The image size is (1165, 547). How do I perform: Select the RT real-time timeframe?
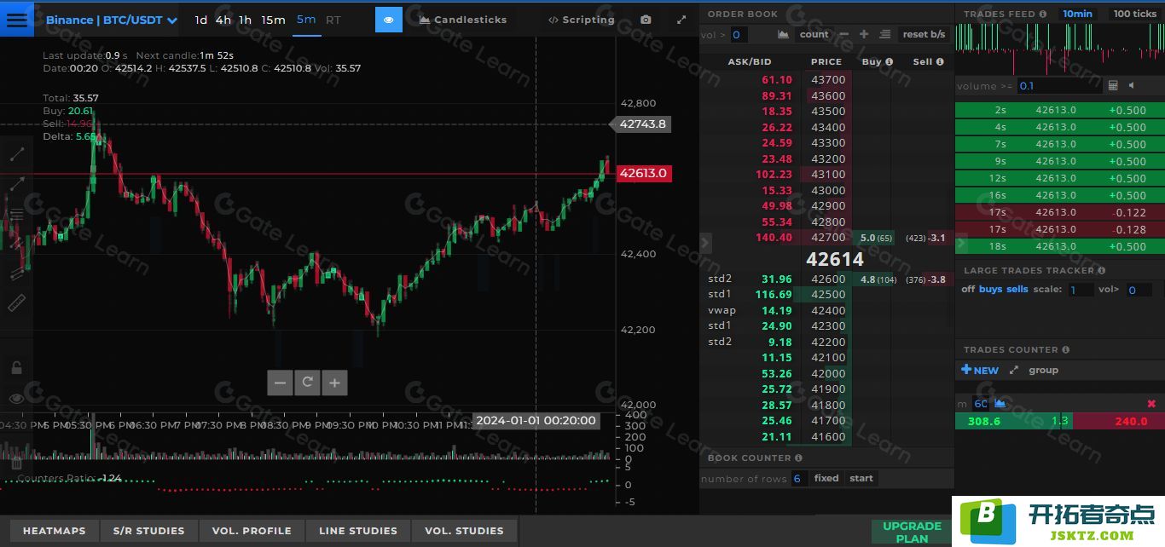coord(333,20)
